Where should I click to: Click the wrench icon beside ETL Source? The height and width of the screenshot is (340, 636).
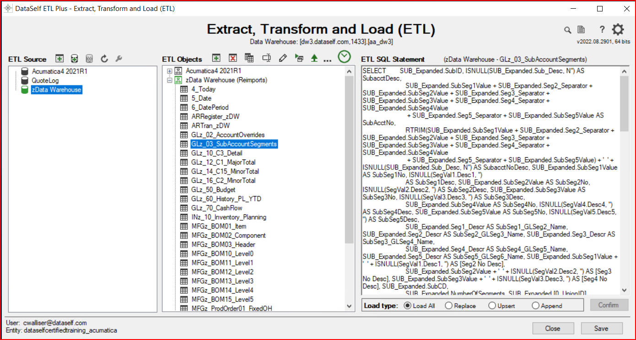(x=119, y=58)
